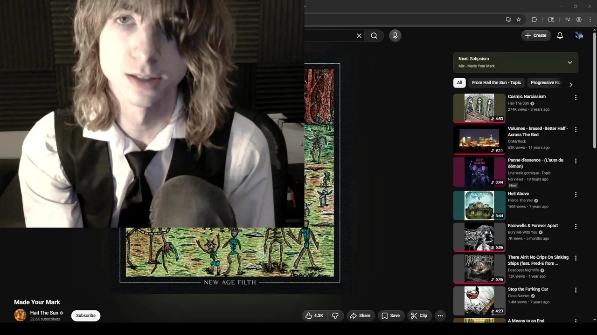Open Hell Above video title

coord(518,194)
